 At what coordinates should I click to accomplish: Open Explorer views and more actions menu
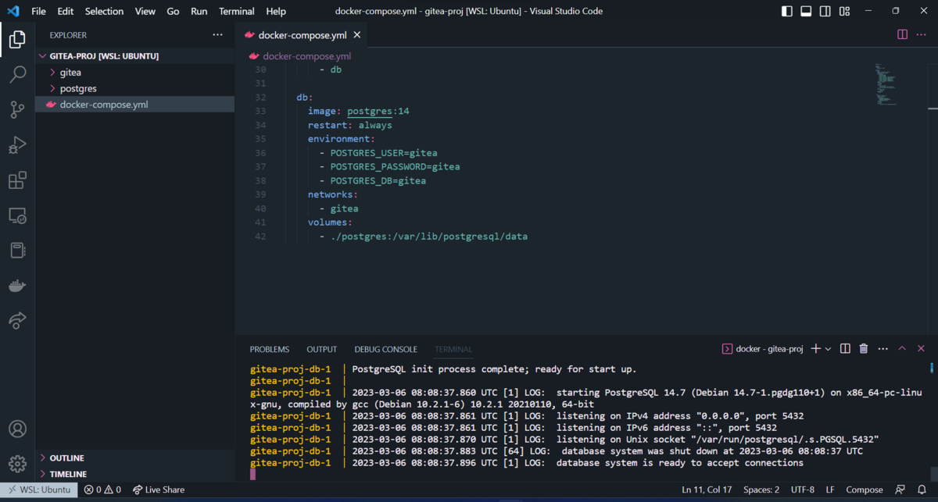click(x=217, y=35)
